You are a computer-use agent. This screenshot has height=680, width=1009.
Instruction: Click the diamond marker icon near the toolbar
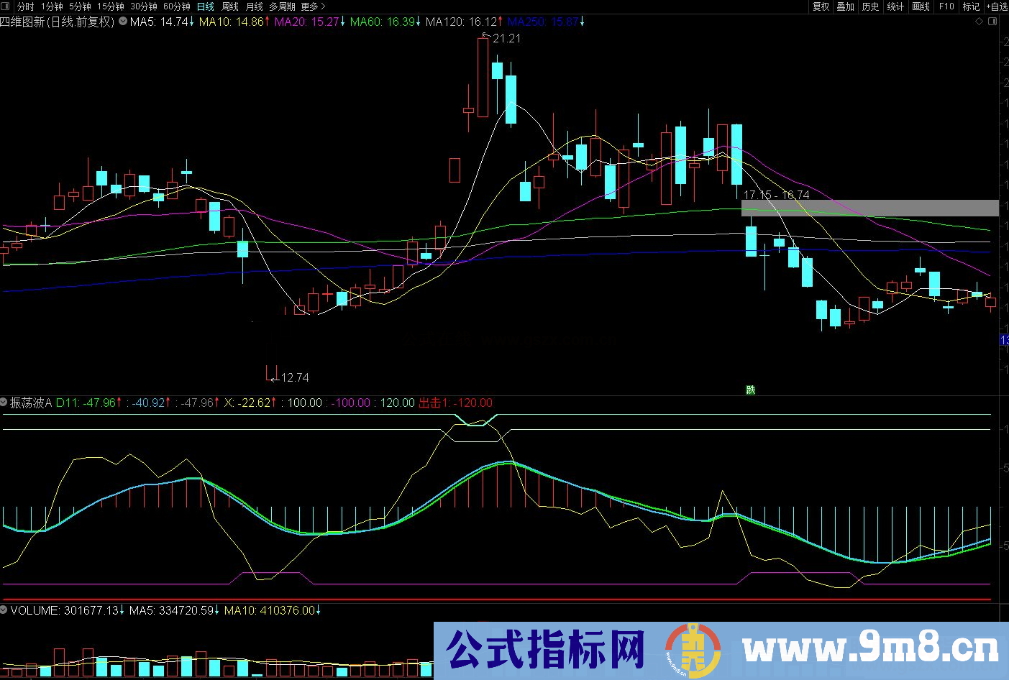(x=978, y=22)
